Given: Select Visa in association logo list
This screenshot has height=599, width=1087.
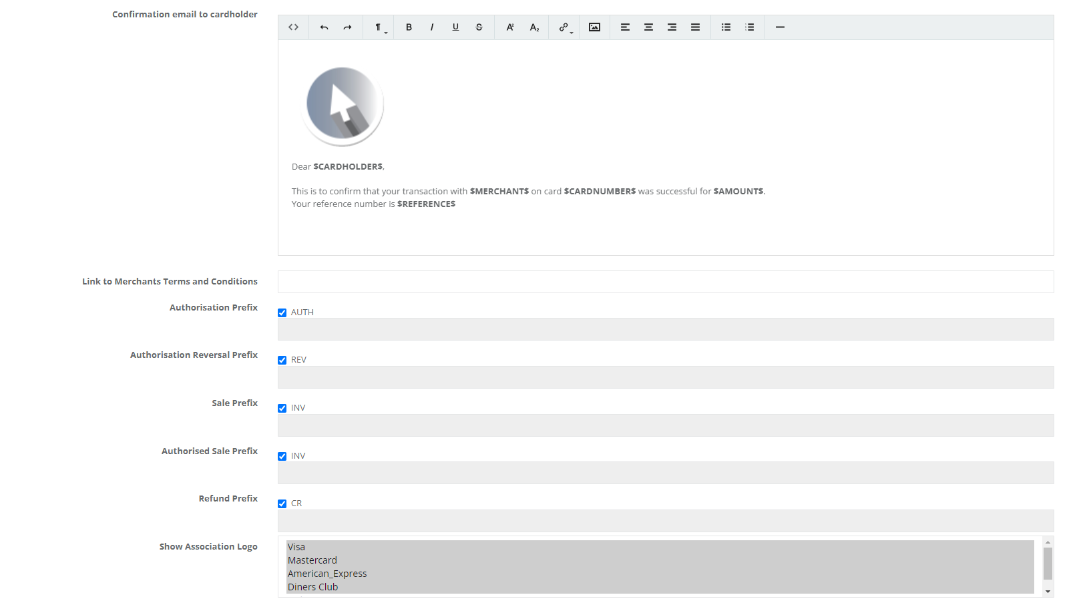Looking at the screenshot, I should [660, 547].
